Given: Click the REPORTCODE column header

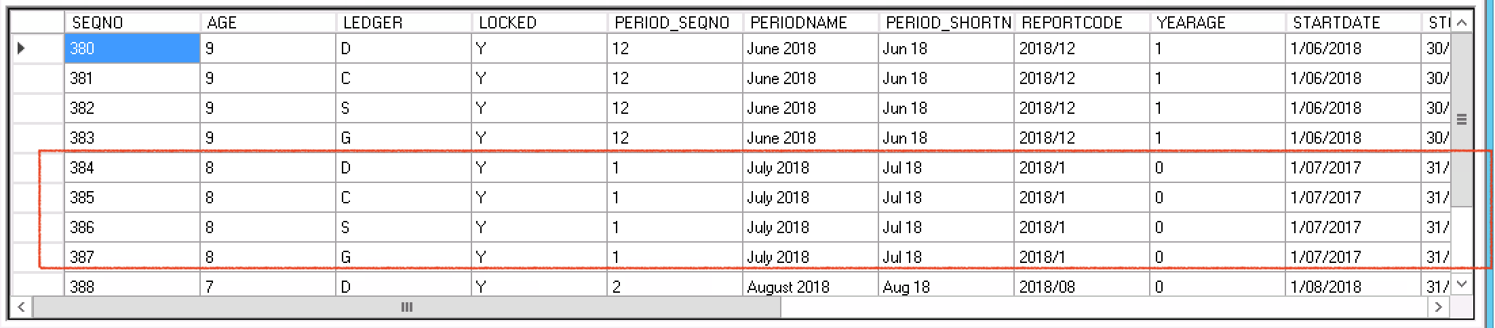Looking at the screenshot, I should (1082, 22).
